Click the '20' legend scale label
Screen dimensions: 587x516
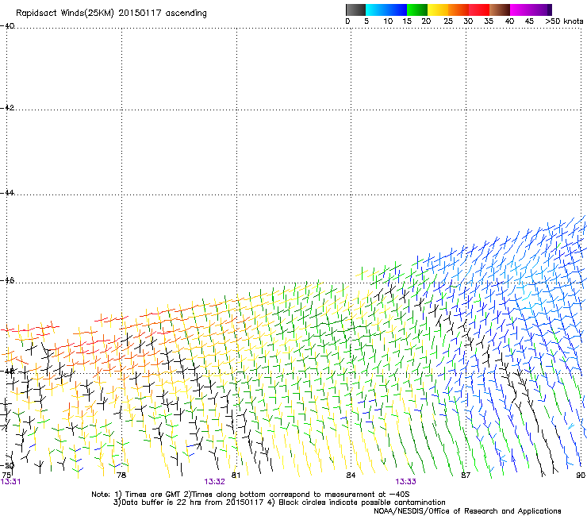(x=426, y=21)
